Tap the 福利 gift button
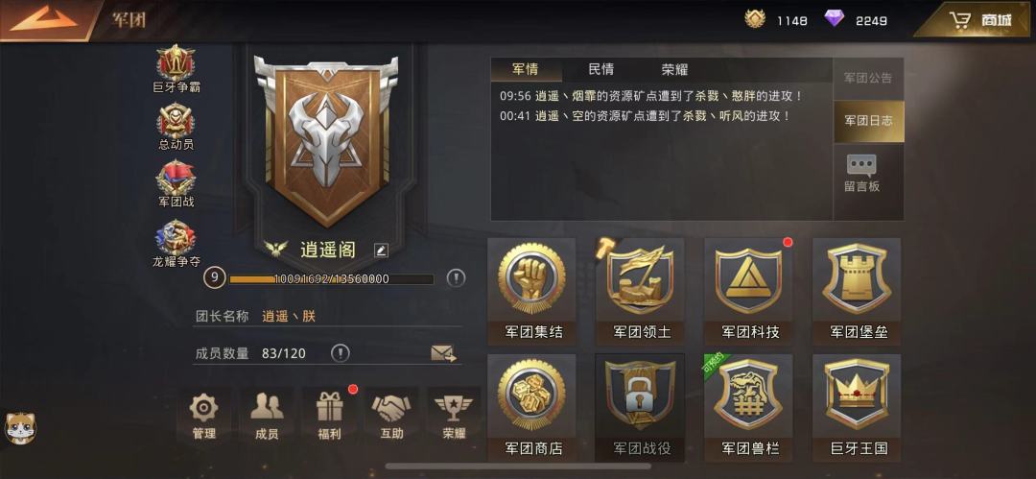This screenshot has height=479, width=1036. point(329,416)
